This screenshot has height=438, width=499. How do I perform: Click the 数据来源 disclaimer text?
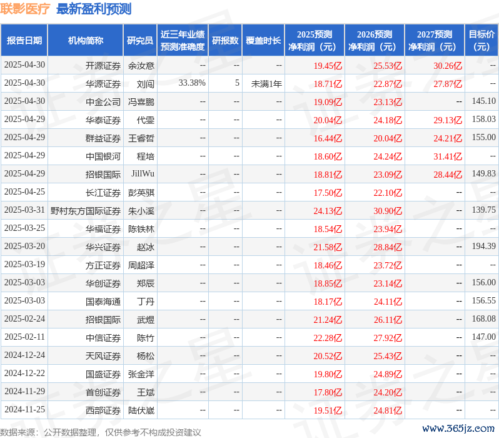[x=101, y=432]
